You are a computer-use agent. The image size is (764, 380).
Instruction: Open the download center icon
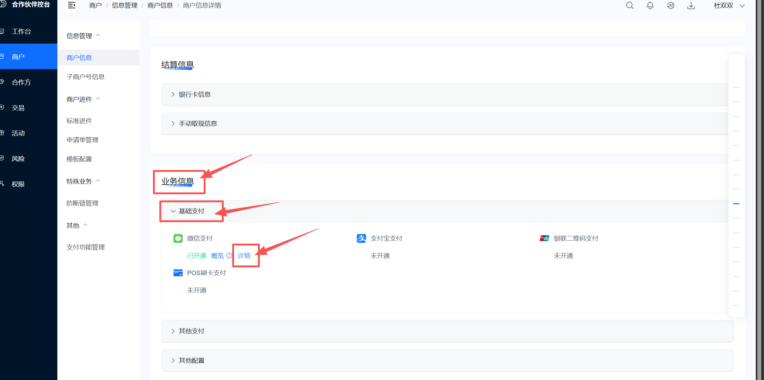point(691,5)
